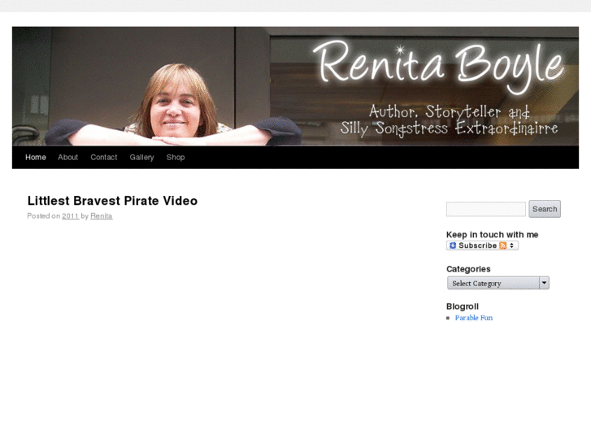Viewport: 591px width, 443px height.
Task: Open the Parable Fun blogroll link
Action: (x=473, y=318)
